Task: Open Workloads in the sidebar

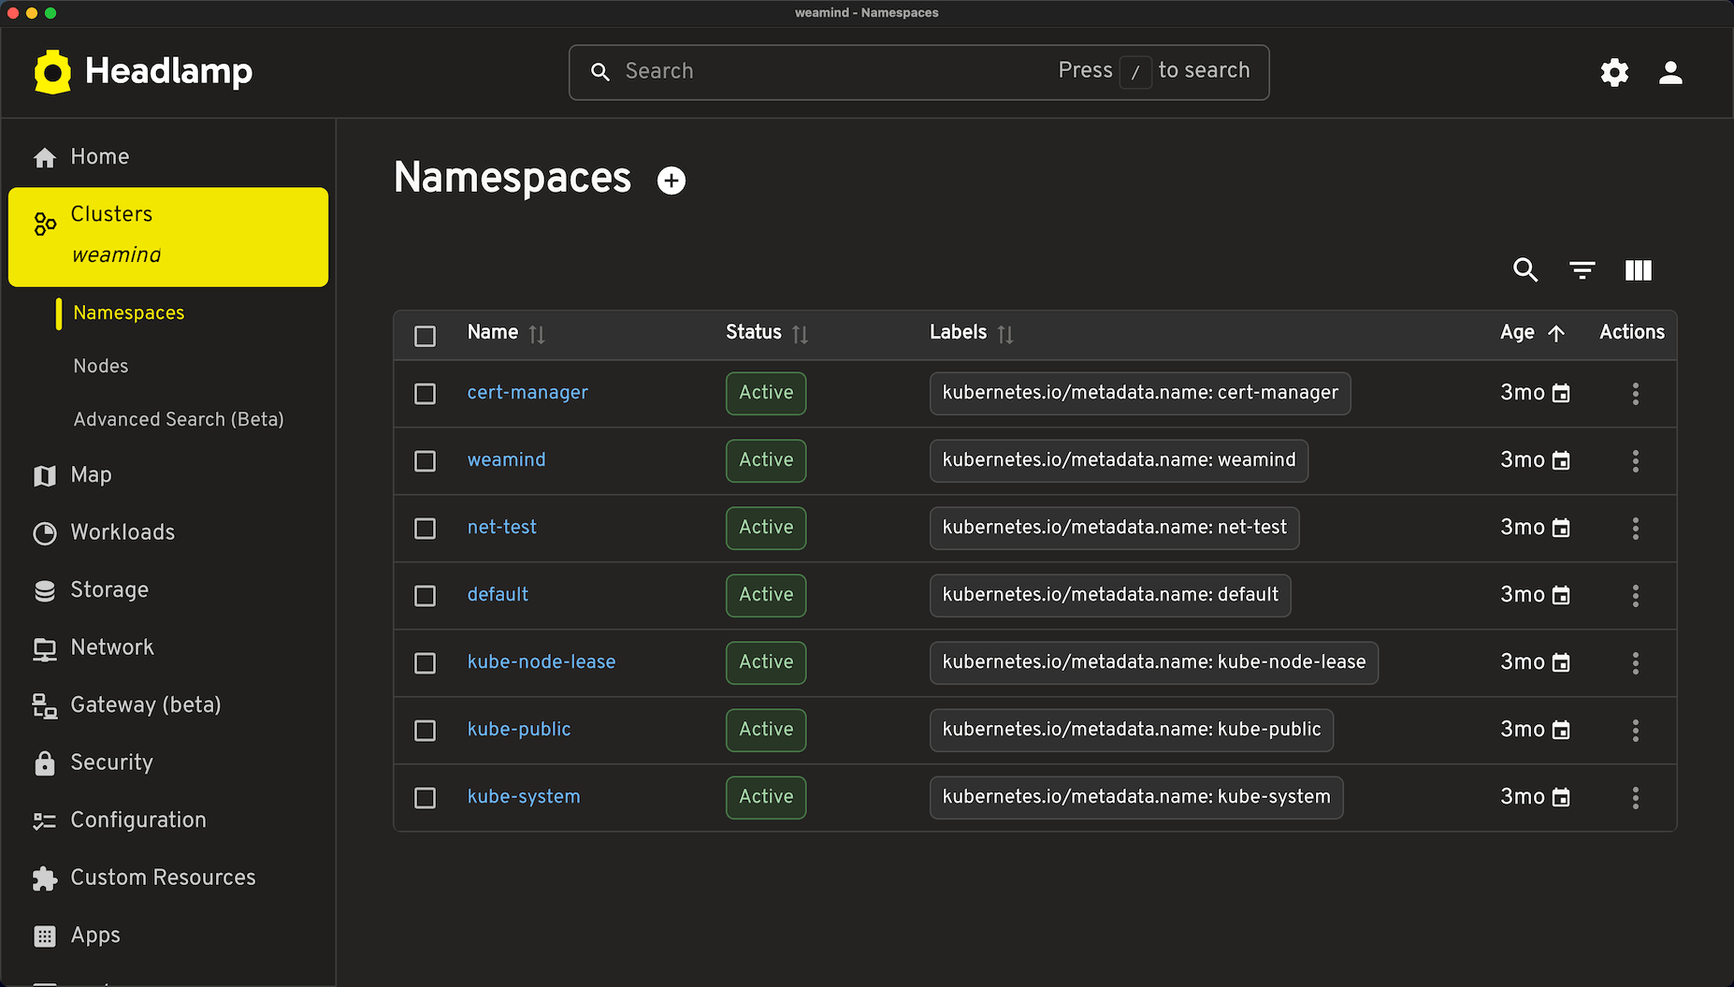Action: [123, 532]
